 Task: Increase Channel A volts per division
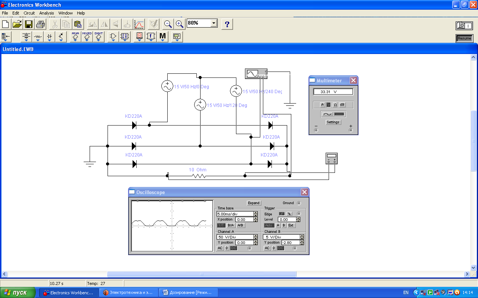coord(256,236)
